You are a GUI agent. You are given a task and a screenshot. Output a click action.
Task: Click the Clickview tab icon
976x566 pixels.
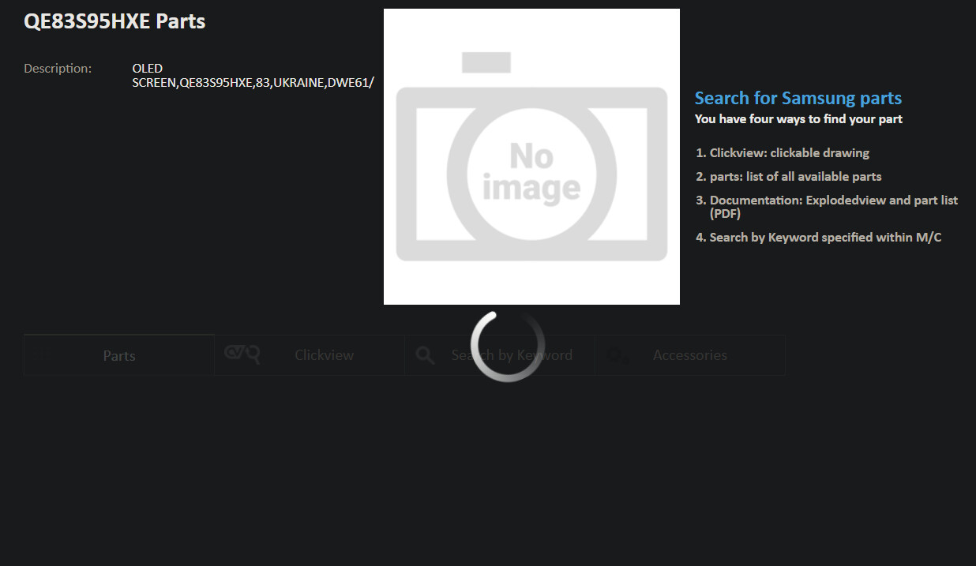pyautogui.click(x=242, y=354)
